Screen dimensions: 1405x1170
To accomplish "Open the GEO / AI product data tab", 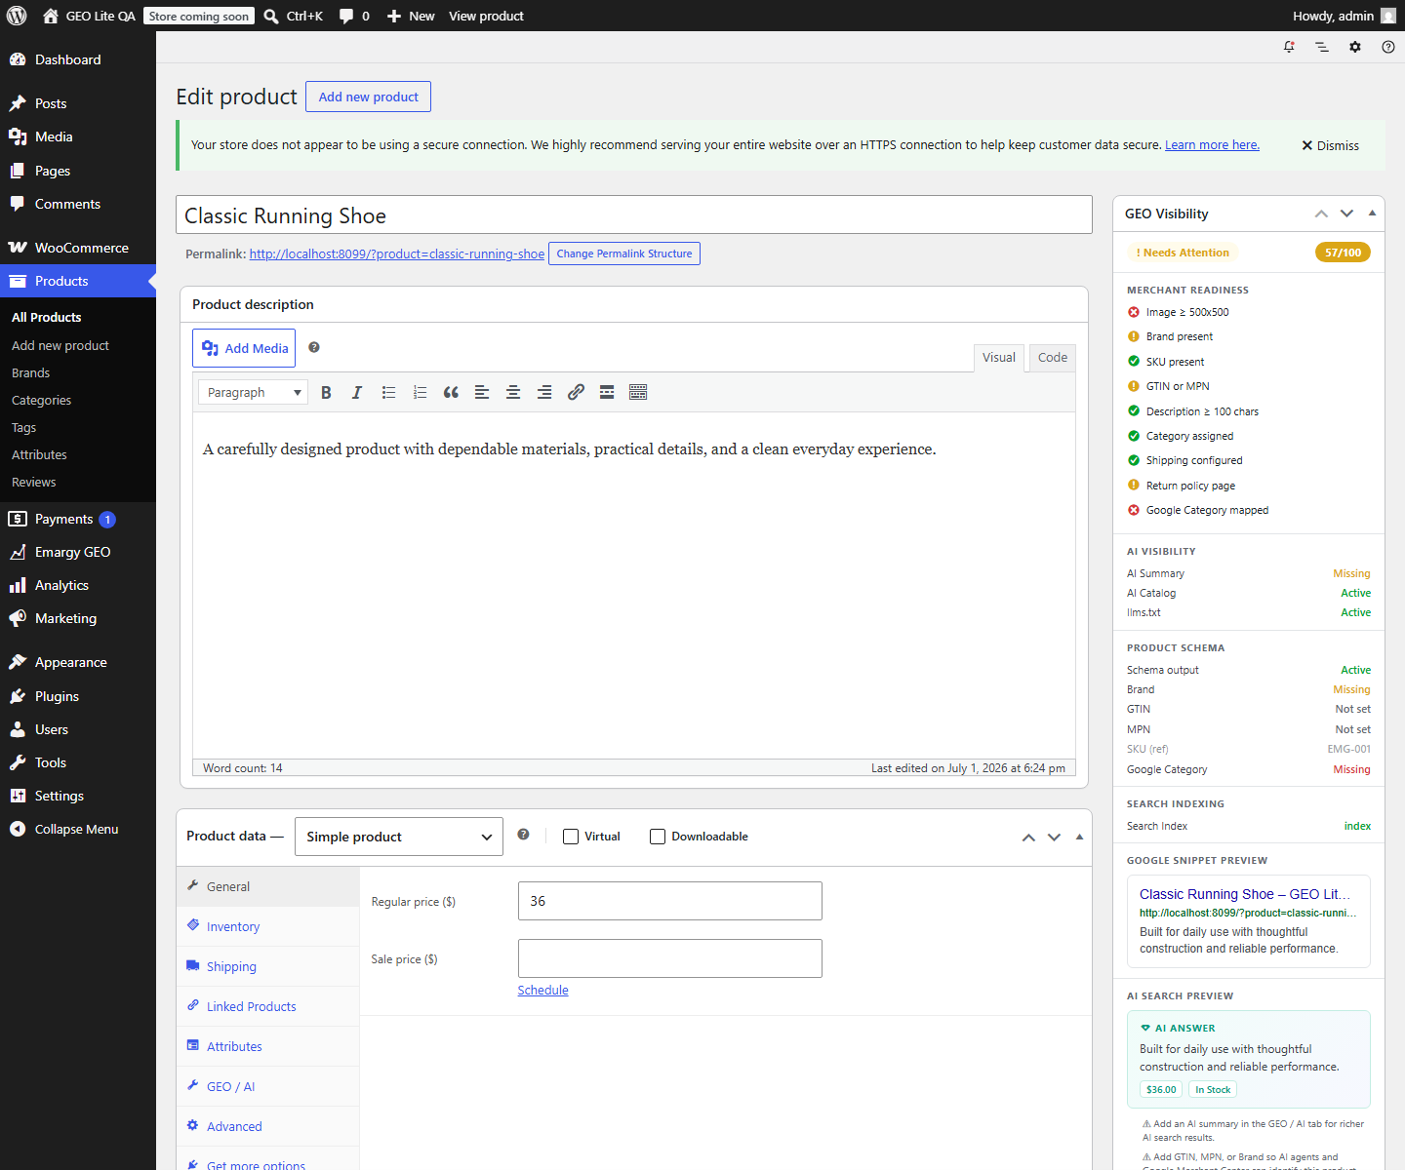I will pyautogui.click(x=268, y=1086).
